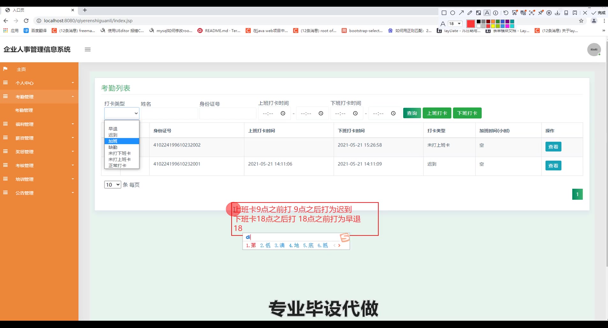The image size is (608, 328).
Task: Select the mosaic blur tool
Action: [478, 13]
